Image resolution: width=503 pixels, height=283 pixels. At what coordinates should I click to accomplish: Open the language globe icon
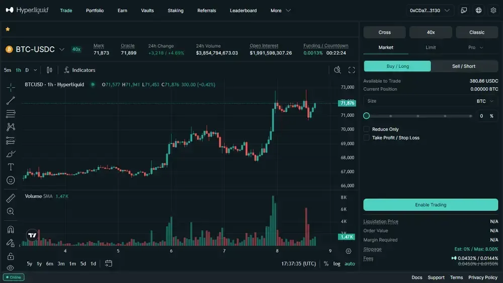pyautogui.click(x=478, y=10)
